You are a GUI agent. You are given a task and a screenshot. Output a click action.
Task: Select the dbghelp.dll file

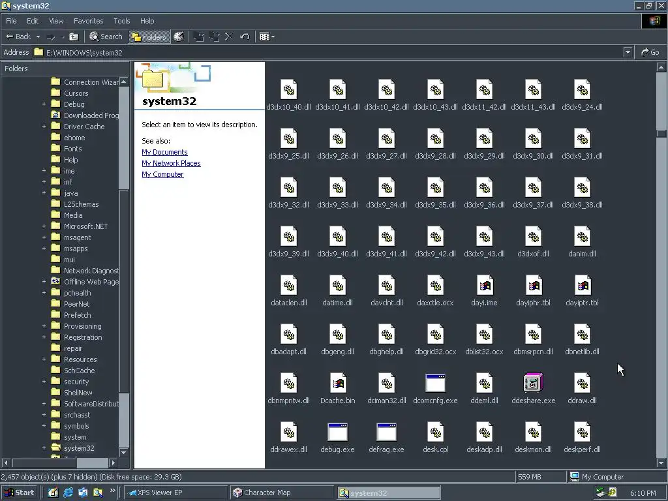pyautogui.click(x=386, y=341)
